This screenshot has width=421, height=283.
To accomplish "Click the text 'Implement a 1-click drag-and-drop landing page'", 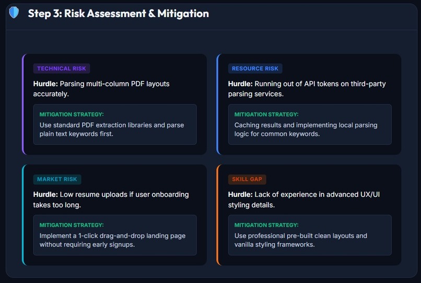I will [112, 235].
